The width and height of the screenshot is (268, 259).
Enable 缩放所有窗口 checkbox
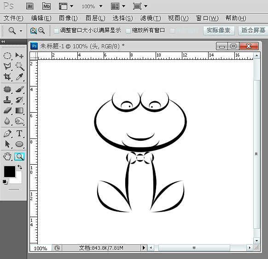(x=128, y=31)
